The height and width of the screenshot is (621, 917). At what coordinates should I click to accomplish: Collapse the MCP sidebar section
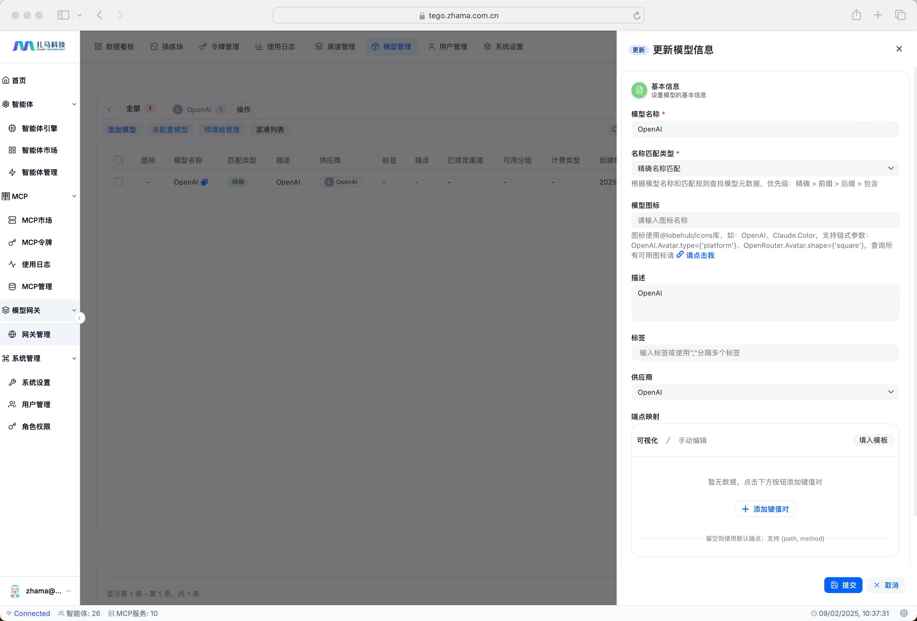74,196
